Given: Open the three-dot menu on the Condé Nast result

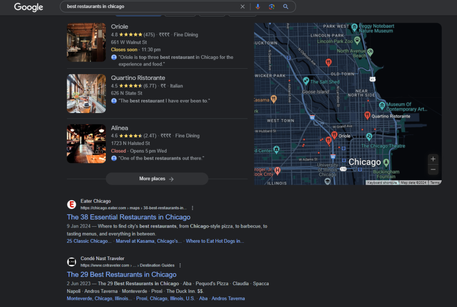Looking at the screenshot, I should pyautogui.click(x=179, y=266).
